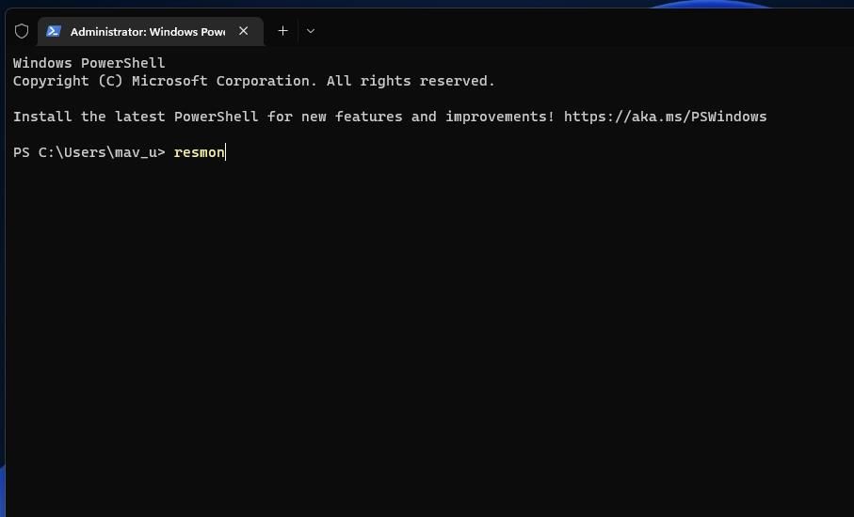Click the 'Windows PowerShell' header line
The height and width of the screenshot is (517, 854).
[89, 63]
